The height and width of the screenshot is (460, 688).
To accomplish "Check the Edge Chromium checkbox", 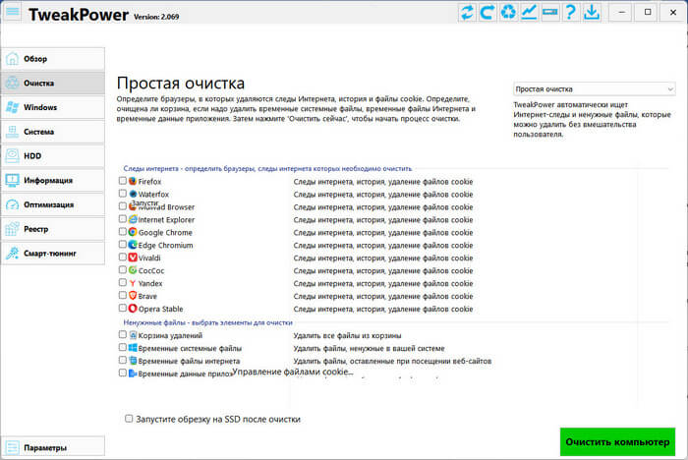I will point(123,244).
